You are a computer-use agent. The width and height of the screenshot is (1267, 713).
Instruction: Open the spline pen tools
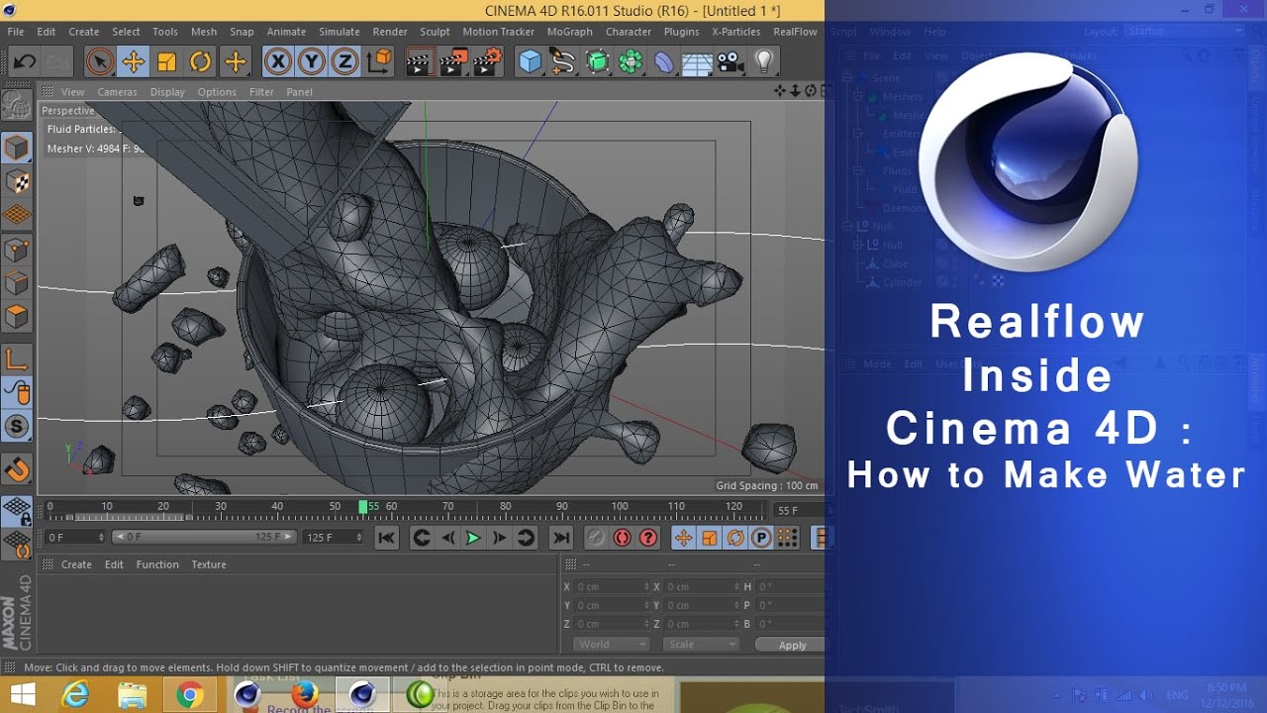pyautogui.click(x=564, y=62)
